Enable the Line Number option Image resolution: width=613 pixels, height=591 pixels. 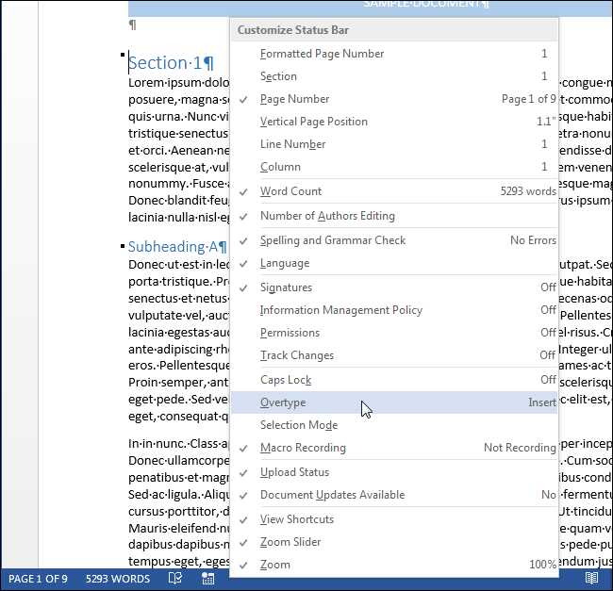point(394,144)
